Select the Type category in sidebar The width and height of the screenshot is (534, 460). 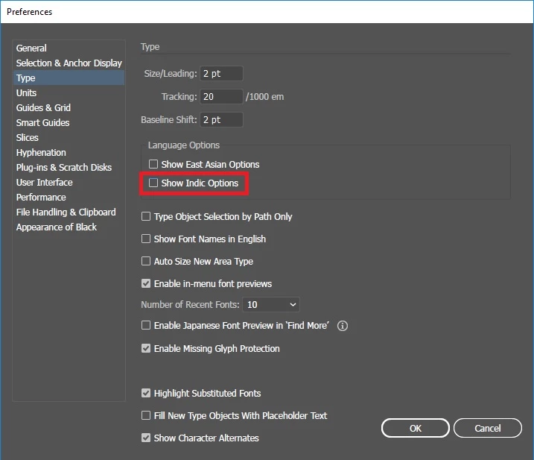[69, 78]
